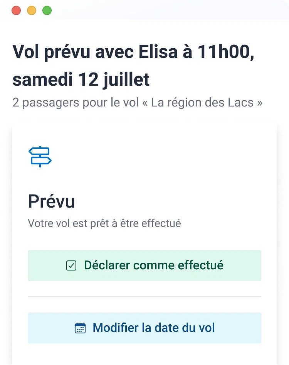Click 'Modifier la date du vol' button

point(144,328)
